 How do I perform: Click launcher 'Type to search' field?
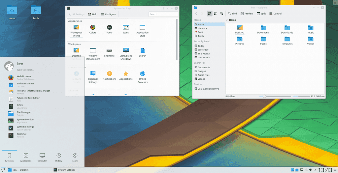pos(26,70)
